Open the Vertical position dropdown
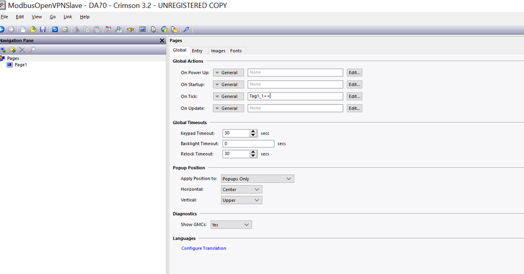The image size is (524, 274). point(242,200)
